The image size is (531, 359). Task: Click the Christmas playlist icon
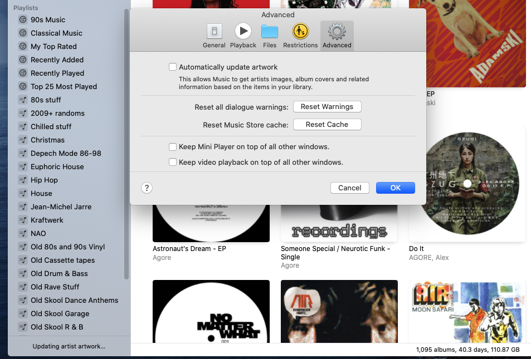23,140
